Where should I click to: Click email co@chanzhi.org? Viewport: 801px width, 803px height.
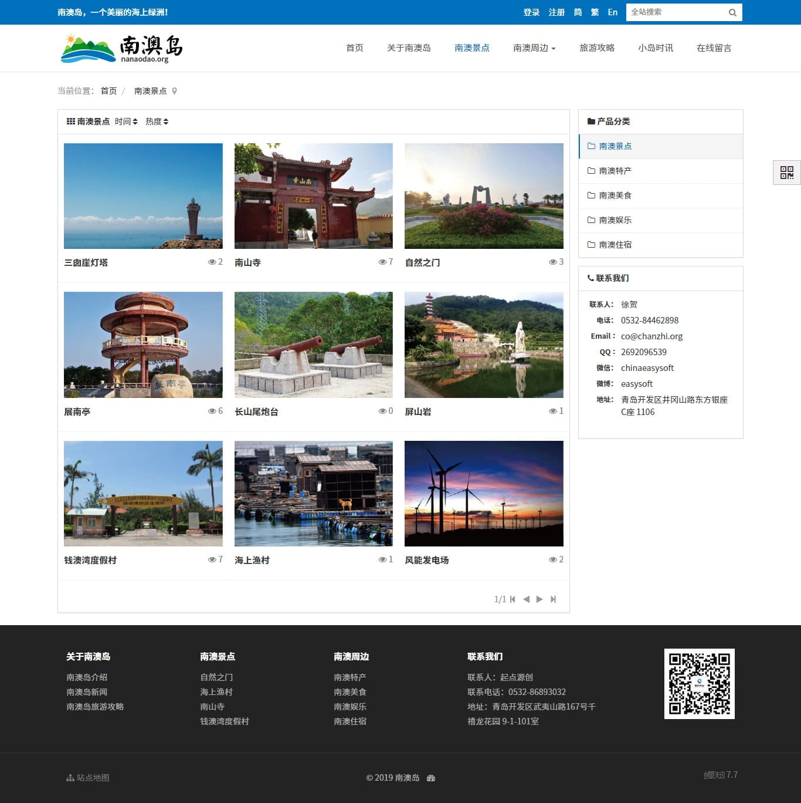pos(651,336)
